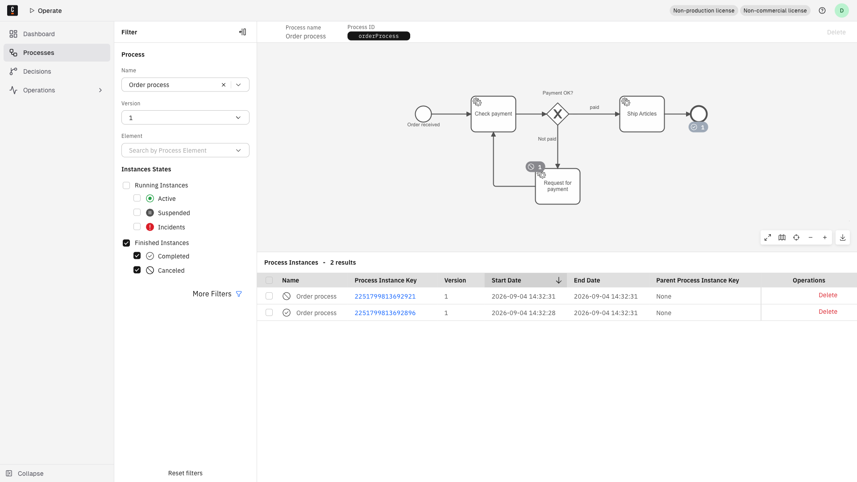Uncheck the Completed checkbox

(137, 256)
